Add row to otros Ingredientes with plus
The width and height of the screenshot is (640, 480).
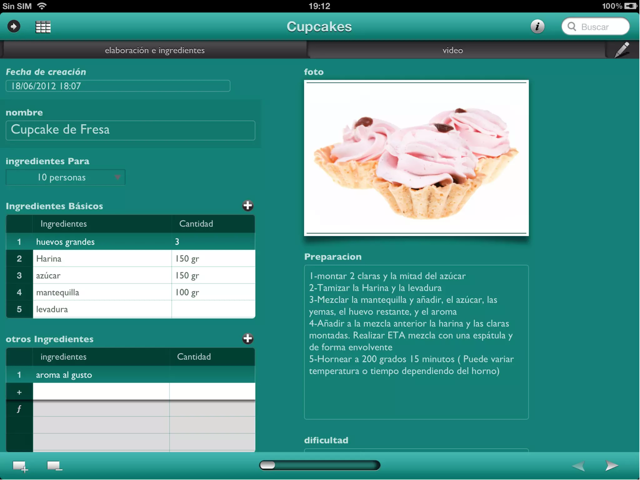[247, 338]
